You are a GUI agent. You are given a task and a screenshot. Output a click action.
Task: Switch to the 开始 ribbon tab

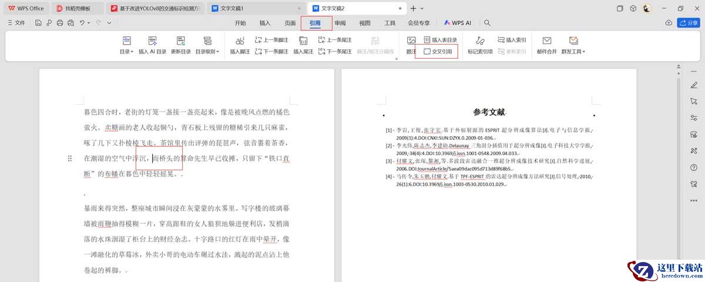[240, 23]
